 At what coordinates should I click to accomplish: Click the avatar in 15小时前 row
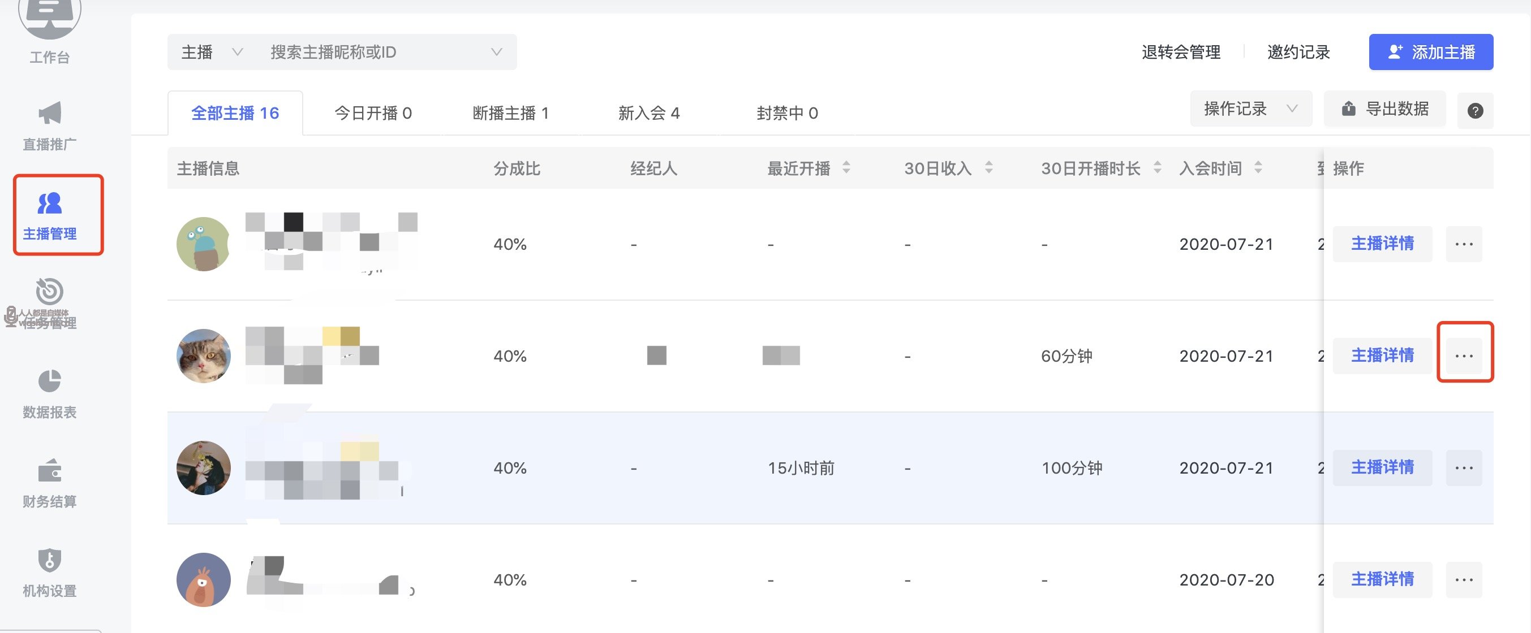(x=203, y=468)
